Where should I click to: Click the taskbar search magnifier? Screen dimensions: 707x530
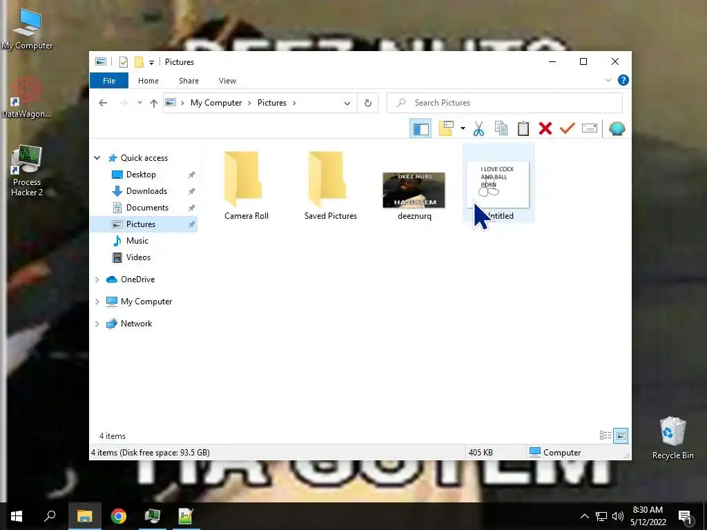point(50,516)
